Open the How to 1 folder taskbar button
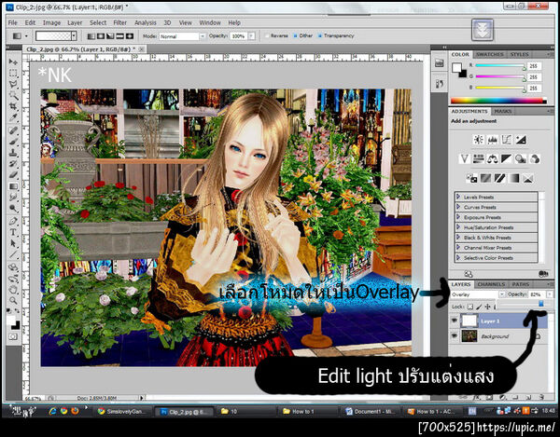 (307, 411)
